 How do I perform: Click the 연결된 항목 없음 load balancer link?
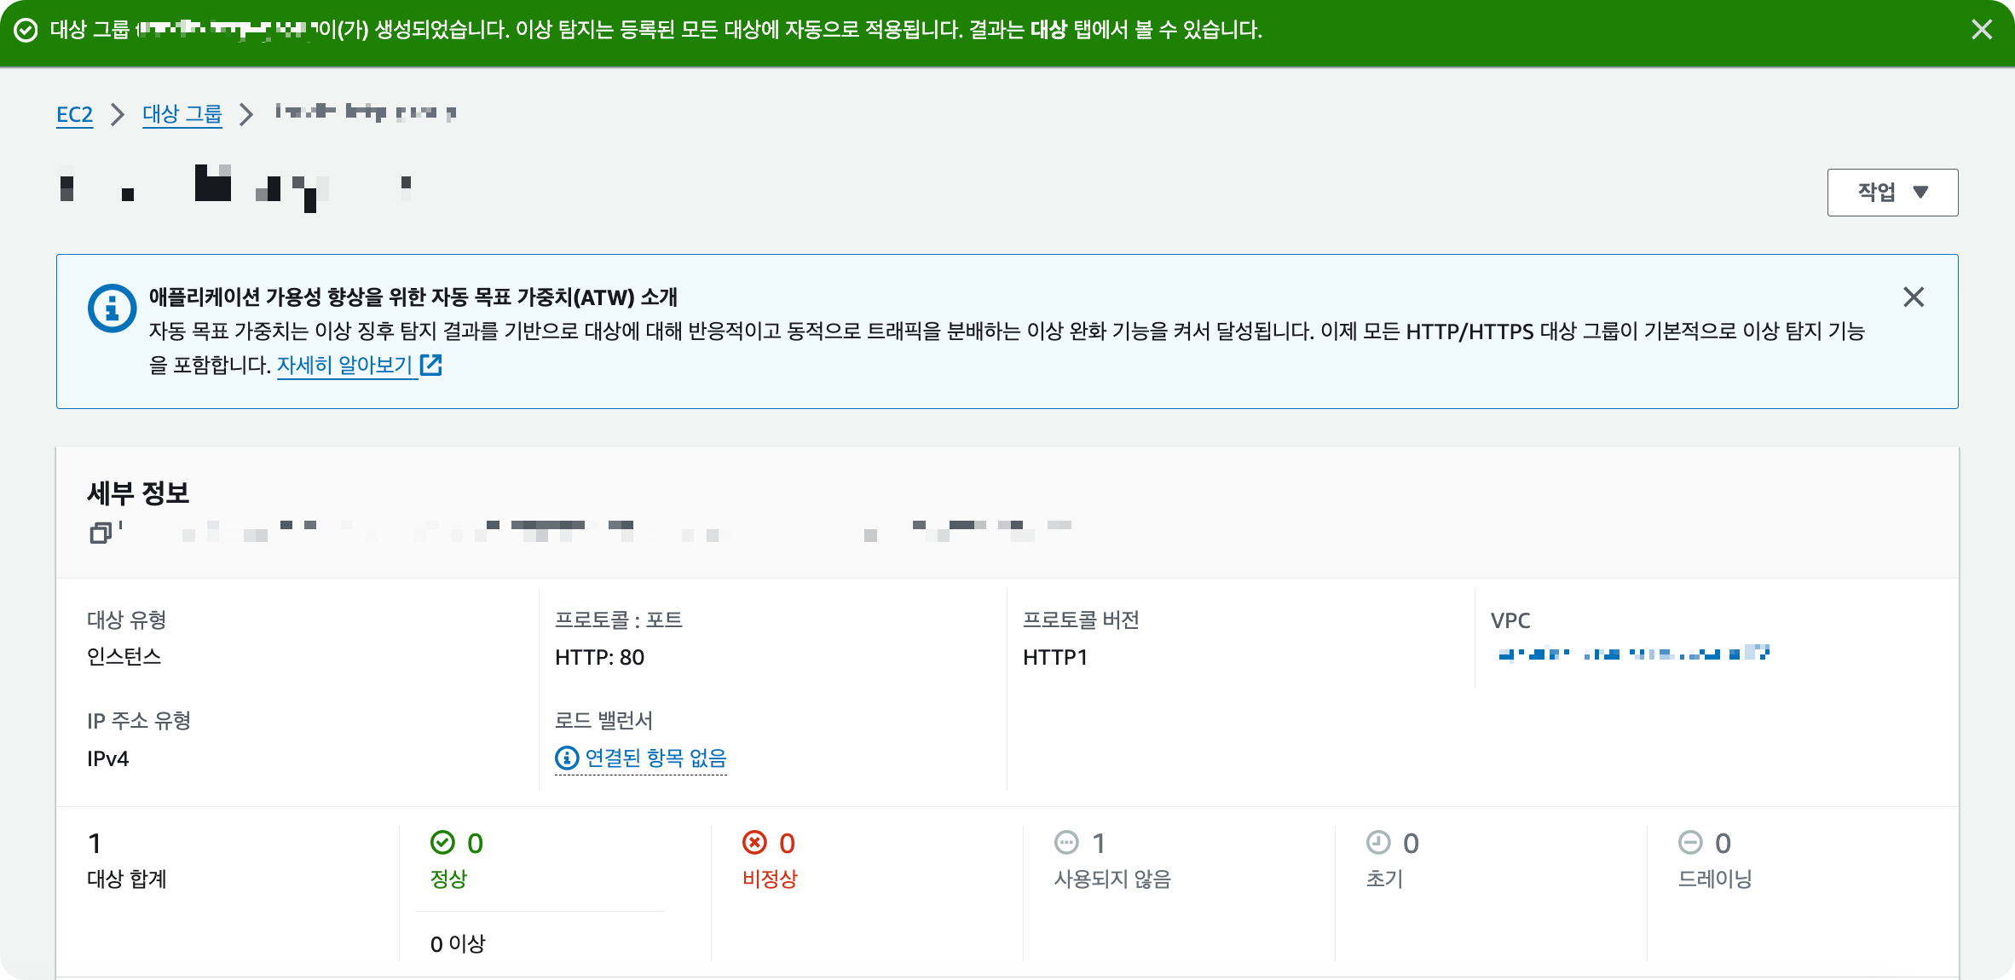coord(655,758)
